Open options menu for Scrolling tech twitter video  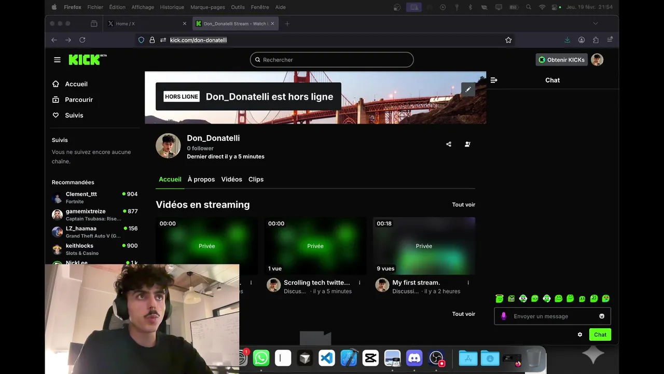(x=359, y=283)
